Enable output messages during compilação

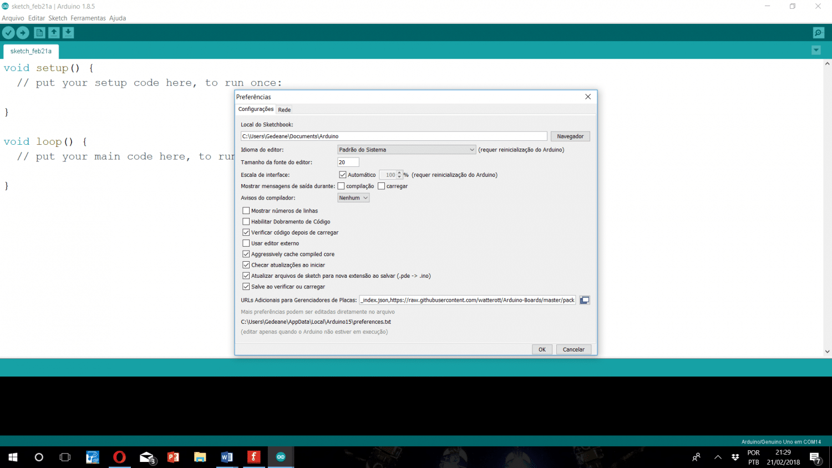[341, 186]
